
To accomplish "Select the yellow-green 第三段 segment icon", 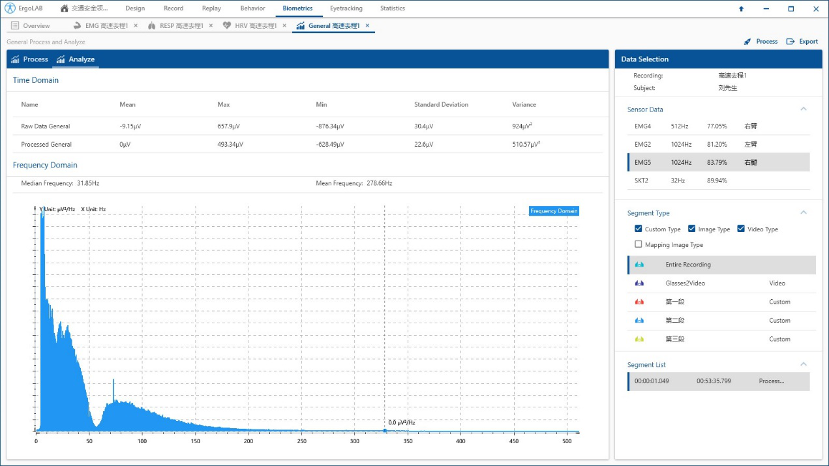I will click(x=639, y=339).
